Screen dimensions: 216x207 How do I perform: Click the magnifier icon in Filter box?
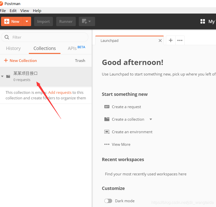pyautogui.click(x=7, y=37)
